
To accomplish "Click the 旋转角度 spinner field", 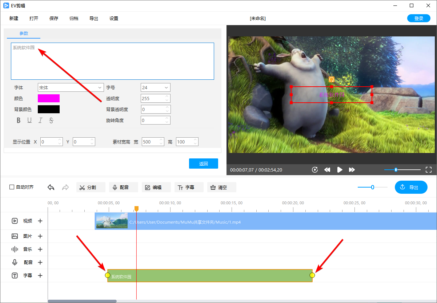I will point(155,120).
